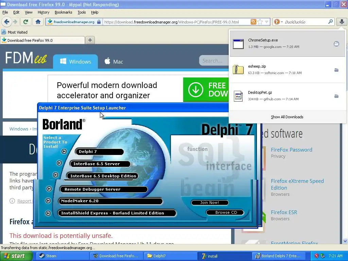Choose InterBase 6.5 Desktop Edition option
Screen dimensions: 348x261
point(103,176)
